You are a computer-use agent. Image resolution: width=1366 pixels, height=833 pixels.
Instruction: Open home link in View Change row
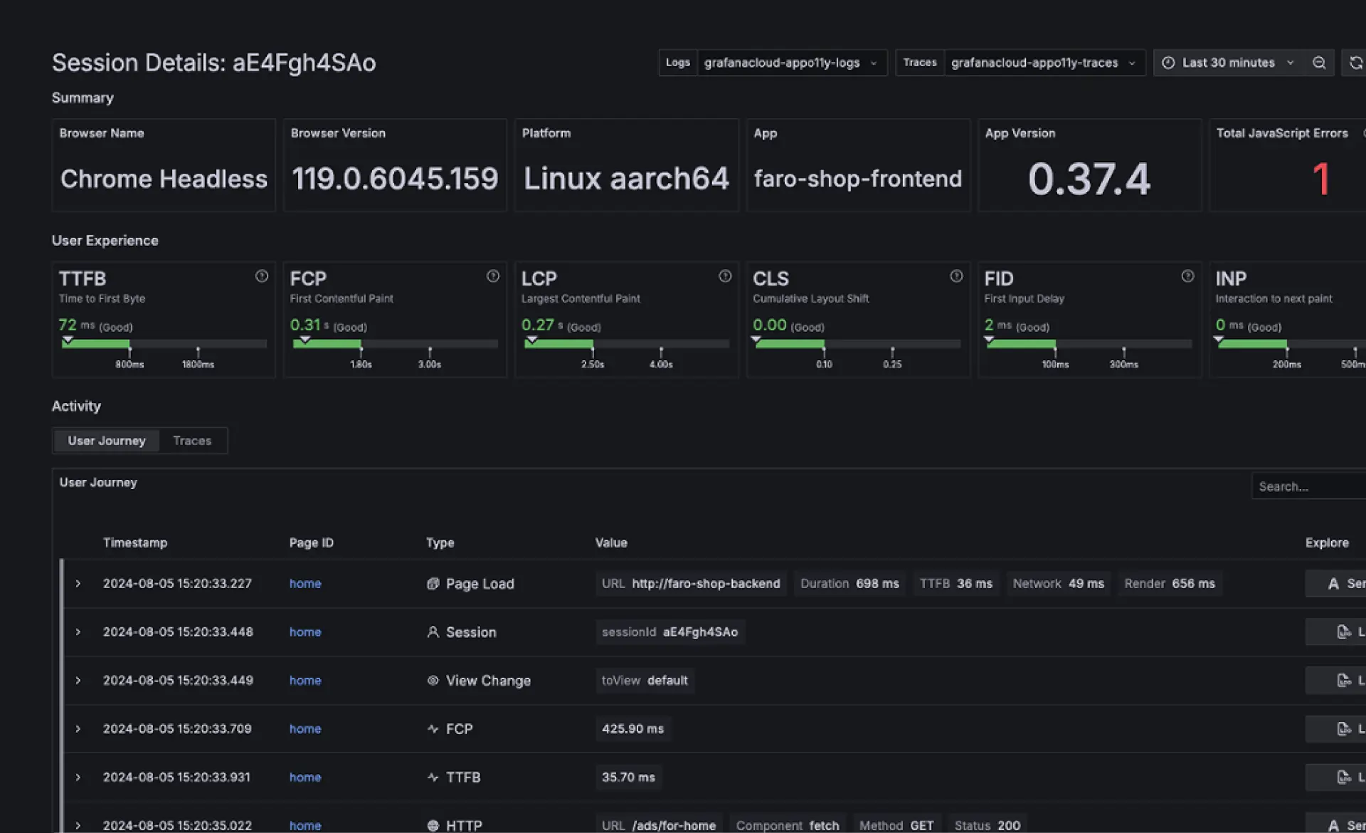(305, 681)
